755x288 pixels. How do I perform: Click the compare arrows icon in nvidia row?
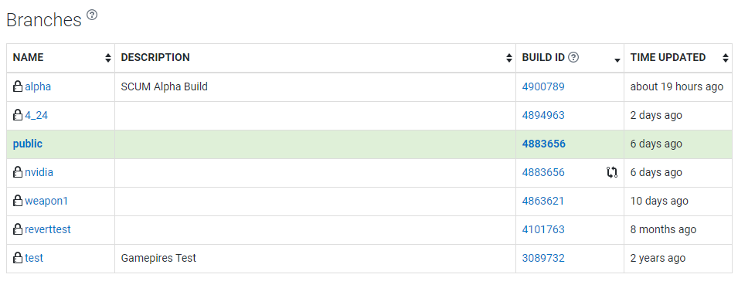point(612,173)
